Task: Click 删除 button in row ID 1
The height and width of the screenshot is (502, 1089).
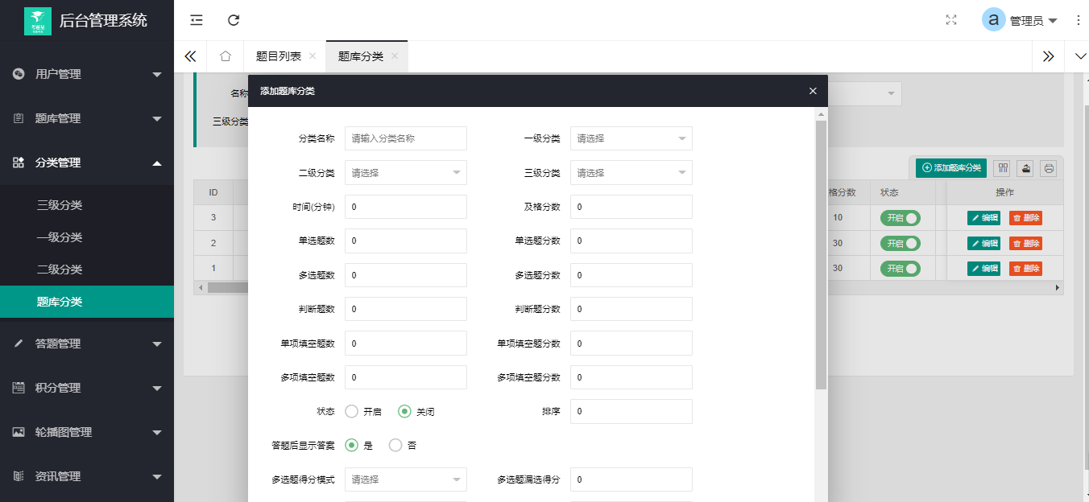Action: click(x=1025, y=268)
